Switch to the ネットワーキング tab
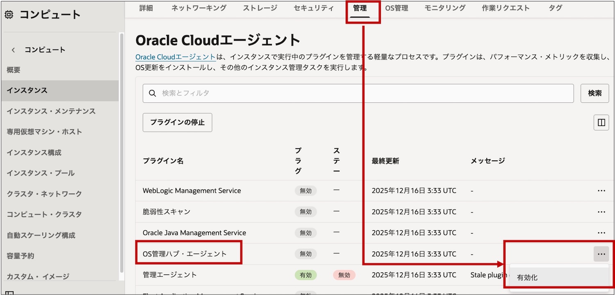615x295 pixels. click(x=198, y=8)
